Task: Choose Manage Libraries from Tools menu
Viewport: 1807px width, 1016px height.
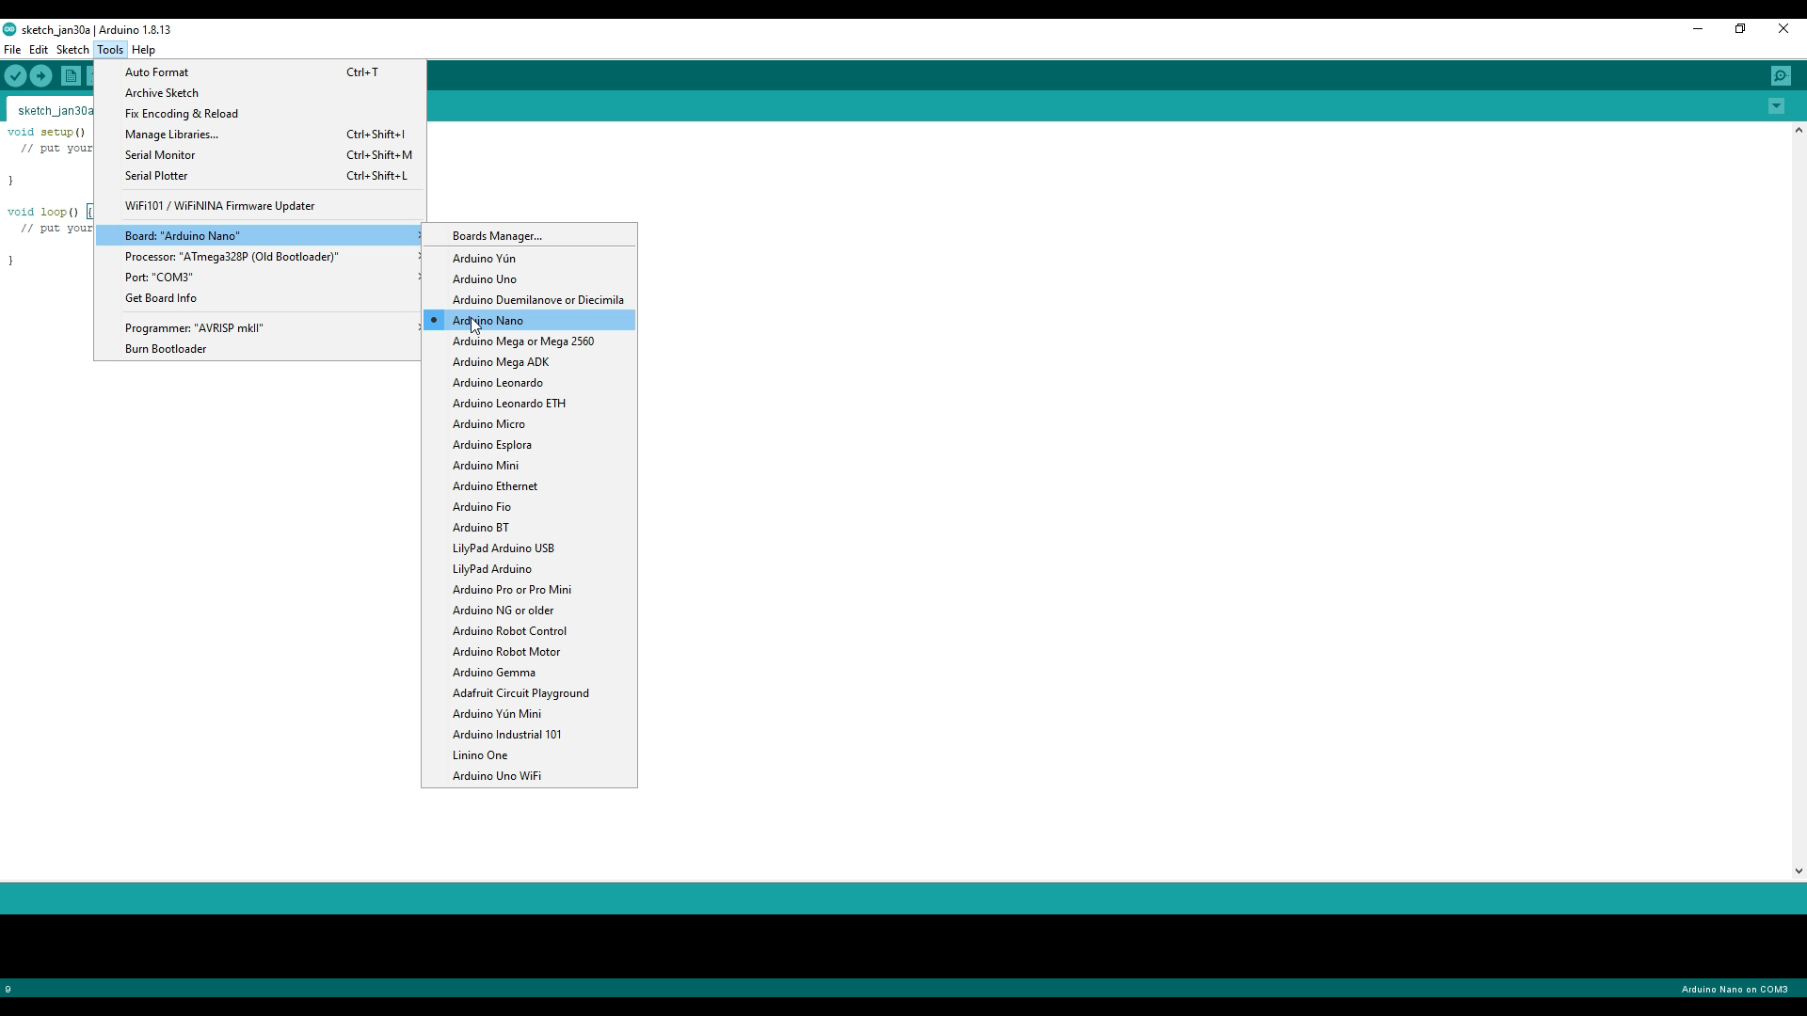Action: 171,135
